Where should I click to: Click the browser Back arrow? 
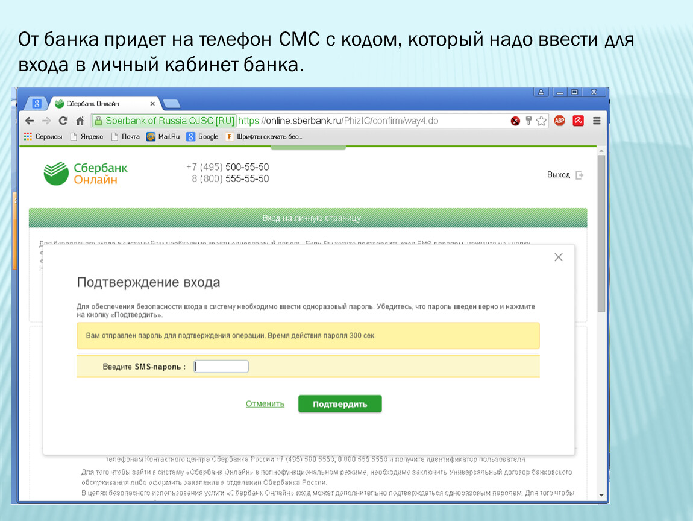coord(30,121)
